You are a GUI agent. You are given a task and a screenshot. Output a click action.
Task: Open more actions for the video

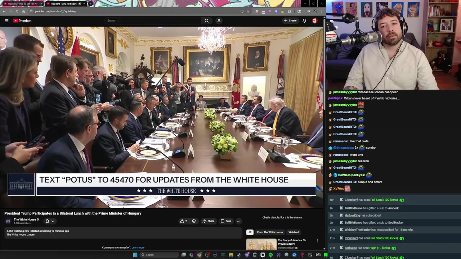pyautogui.click(x=238, y=221)
